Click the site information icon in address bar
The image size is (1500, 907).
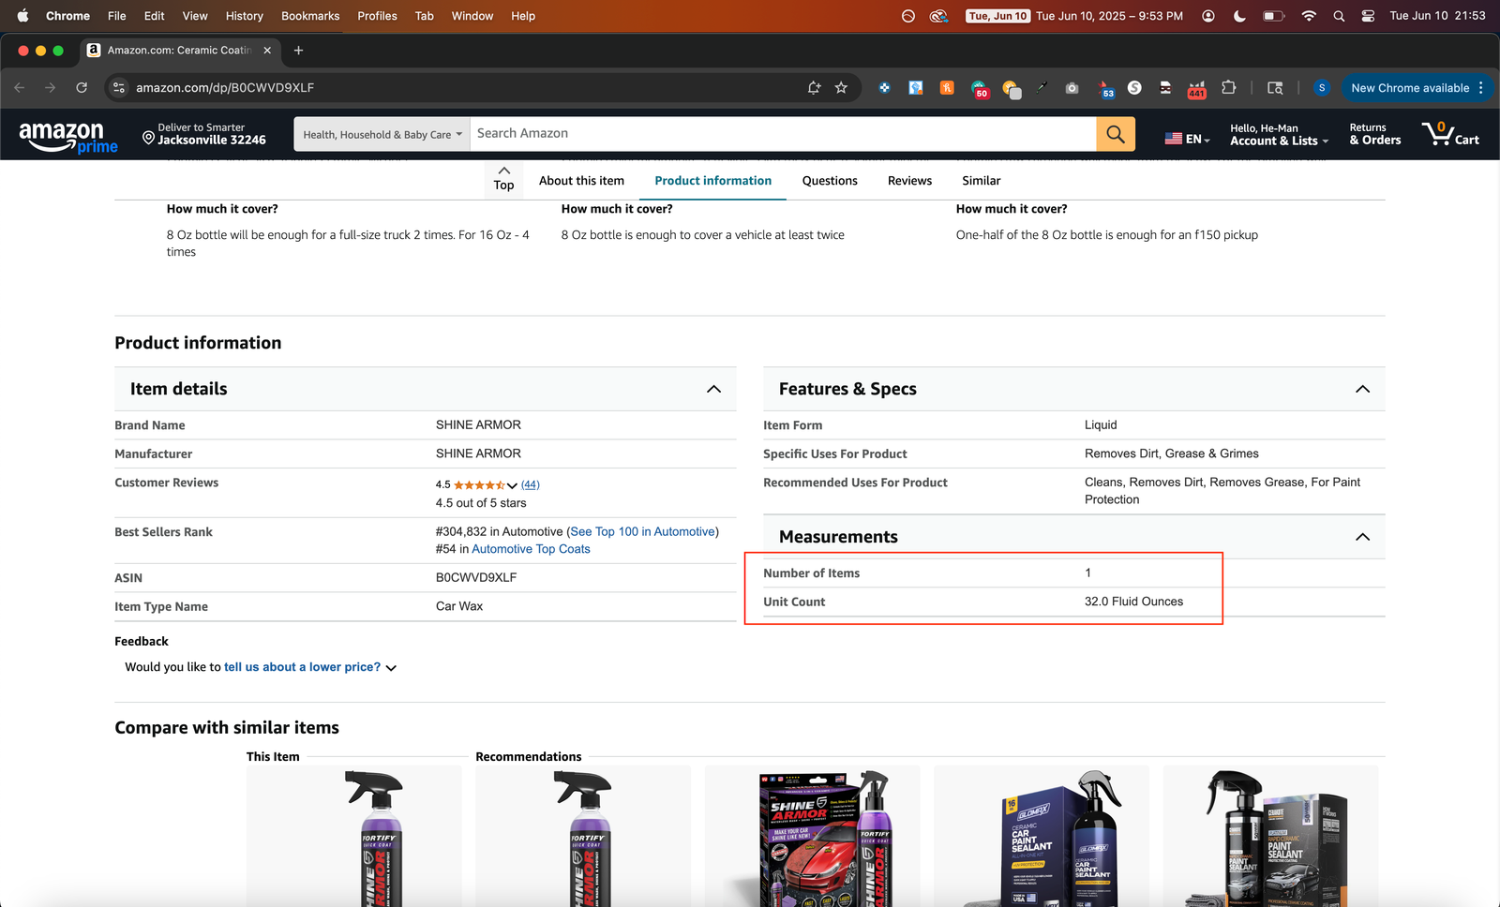click(x=118, y=87)
